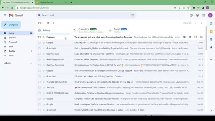Open the Sent folder
This screenshot has width=215, height=121.
click(x=17, y=47)
